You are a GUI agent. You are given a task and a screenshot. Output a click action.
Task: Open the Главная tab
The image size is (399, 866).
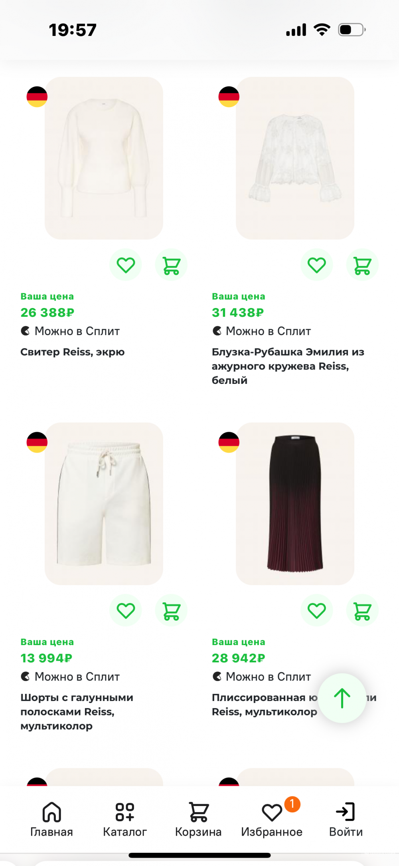[51, 819]
